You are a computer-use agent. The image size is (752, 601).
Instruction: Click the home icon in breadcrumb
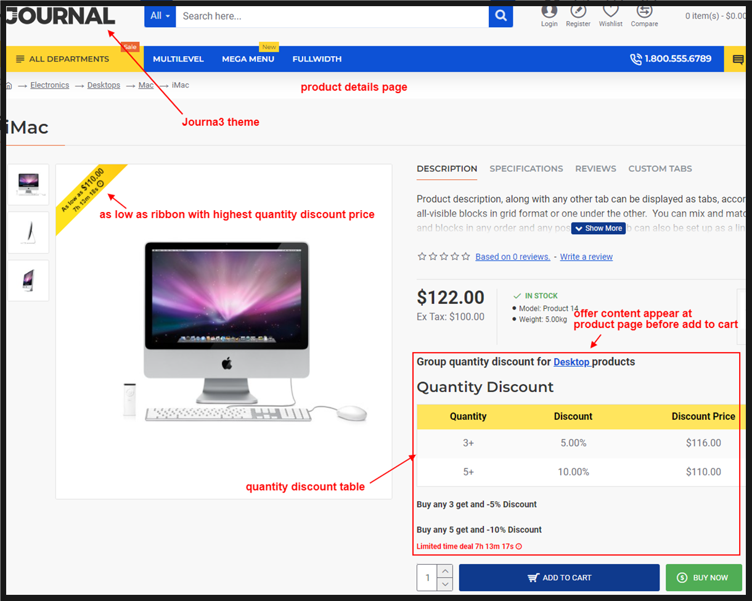pyautogui.click(x=9, y=86)
